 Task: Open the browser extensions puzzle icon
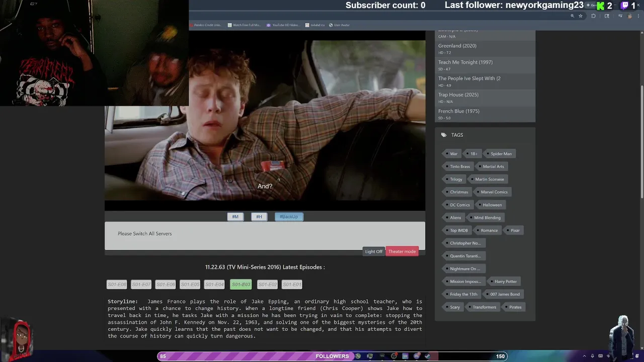point(593,16)
